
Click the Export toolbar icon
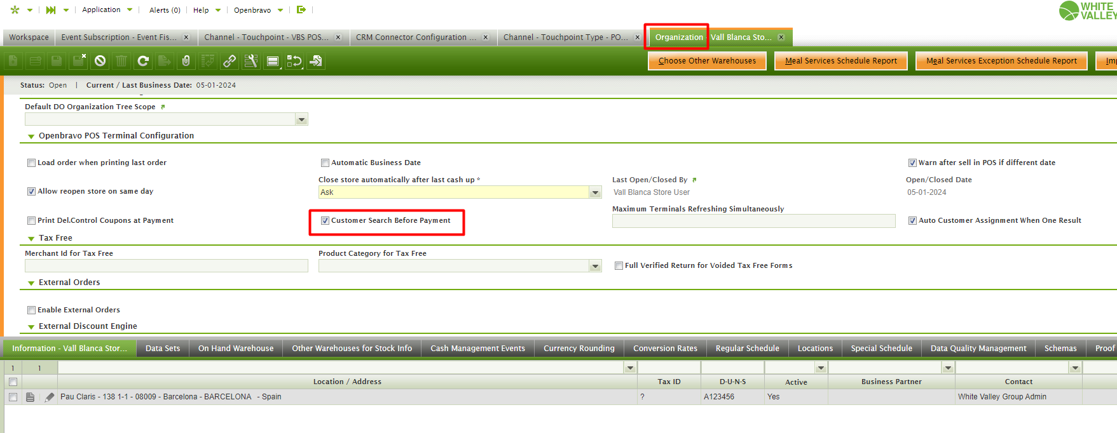click(165, 61)
